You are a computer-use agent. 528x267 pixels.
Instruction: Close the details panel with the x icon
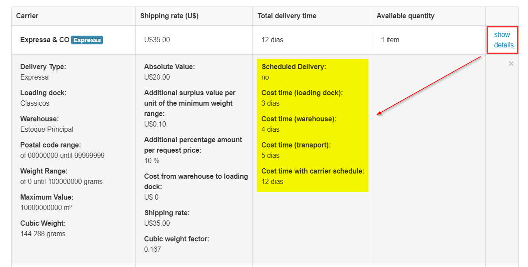pyautogui.click(x=511, y=64)
